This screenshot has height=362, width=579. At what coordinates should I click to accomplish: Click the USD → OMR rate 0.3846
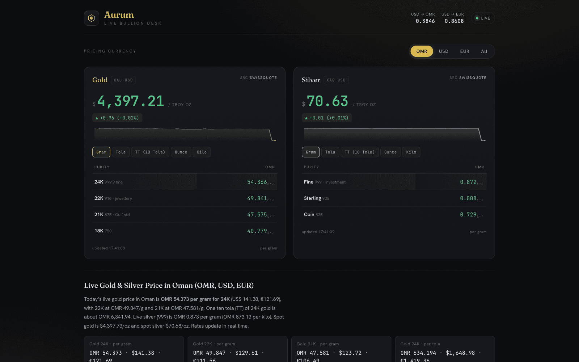[x=425, y=21]
